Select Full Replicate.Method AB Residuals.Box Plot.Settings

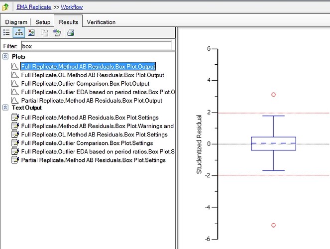90,118
